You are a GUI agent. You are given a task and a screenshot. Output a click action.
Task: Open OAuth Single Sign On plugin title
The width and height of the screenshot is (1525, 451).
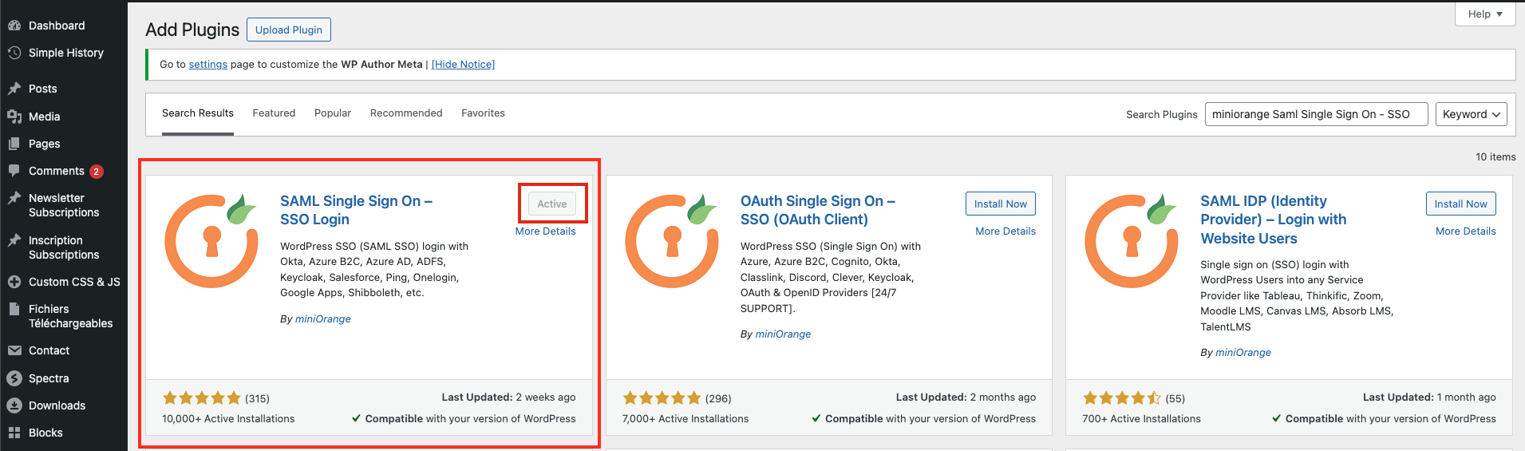[817, 210]
